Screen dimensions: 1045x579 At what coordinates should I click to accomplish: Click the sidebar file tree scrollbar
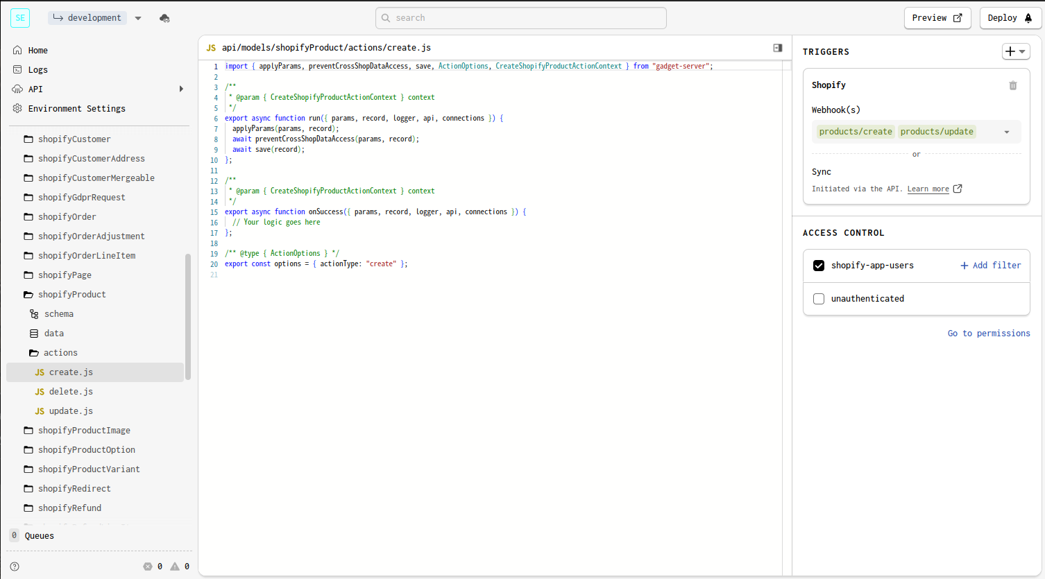click(x=188, y=317)
